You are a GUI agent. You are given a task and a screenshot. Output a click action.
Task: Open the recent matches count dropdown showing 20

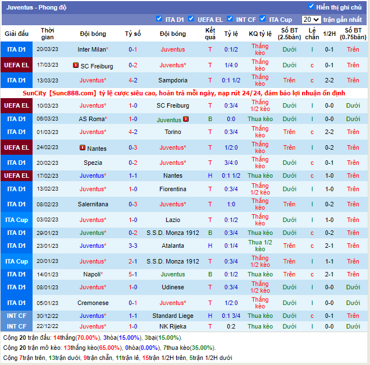[310, 20]
